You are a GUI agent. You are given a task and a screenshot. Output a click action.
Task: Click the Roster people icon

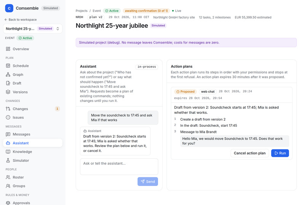click(8, 177)
